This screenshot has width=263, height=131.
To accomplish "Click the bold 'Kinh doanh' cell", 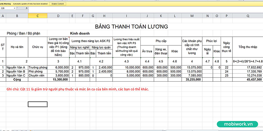I will coord(80,33).
